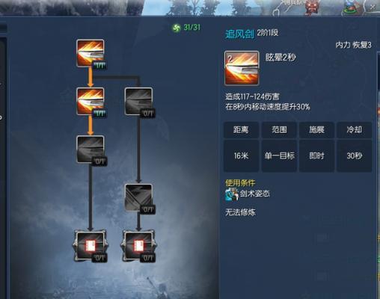
Task: Close the window with the top-right X
Action: coord(373,7)
